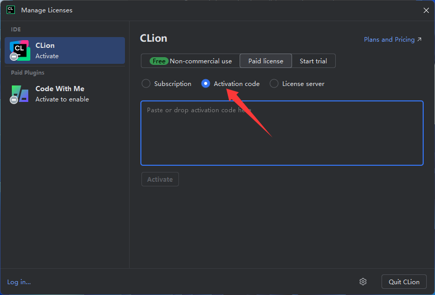The height and width of the screenshot is (295, 435).
Task: Click the Manage Licenses title text
Action: [x=47, y=10]
